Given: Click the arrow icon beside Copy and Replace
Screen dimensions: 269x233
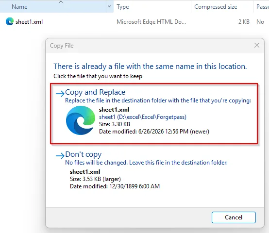Looking at the screenshot, I should [x=60, y=94].
